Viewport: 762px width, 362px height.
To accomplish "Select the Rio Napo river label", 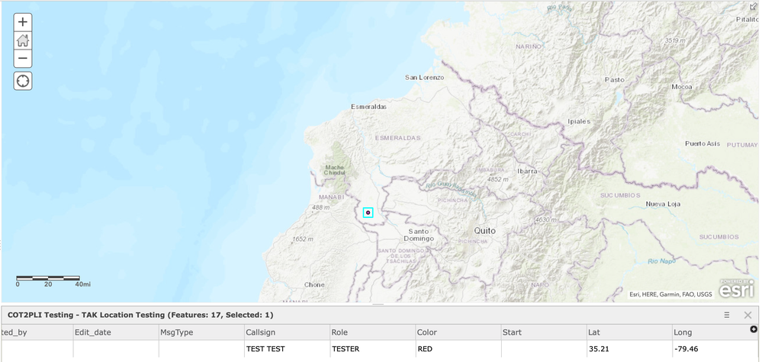I will pyautogui.click(x=661, y=261).
